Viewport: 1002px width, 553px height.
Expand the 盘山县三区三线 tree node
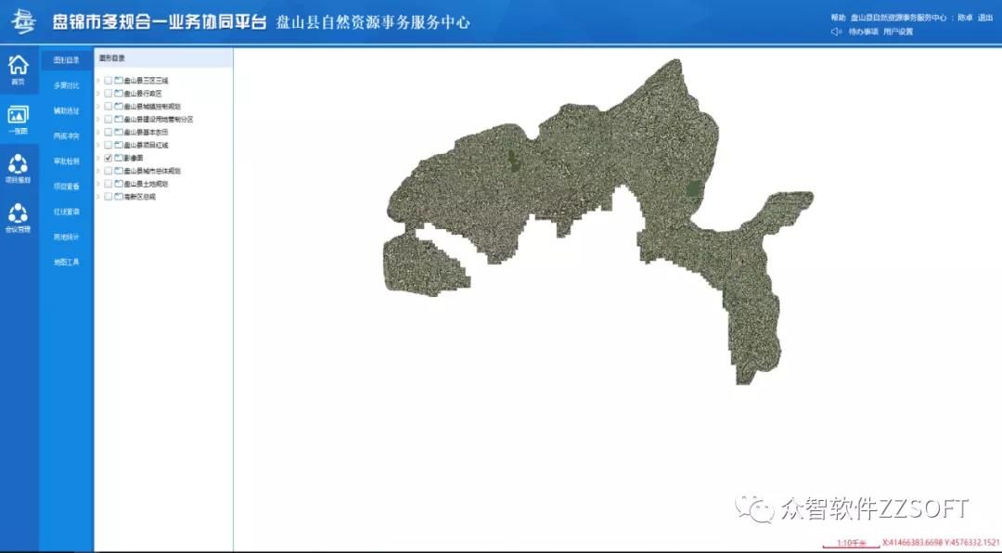[98, 80]
